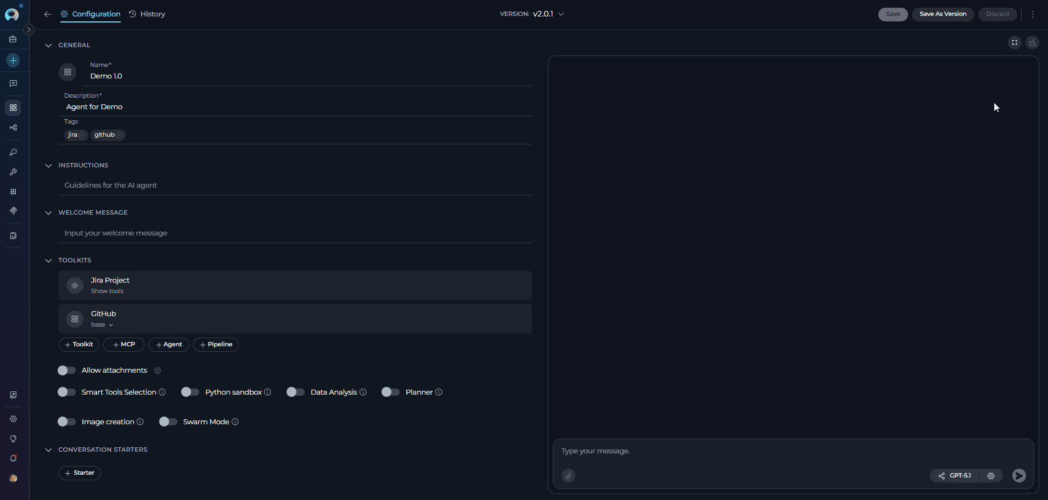Collapse the WELCOME MESSAGE section

48,213
